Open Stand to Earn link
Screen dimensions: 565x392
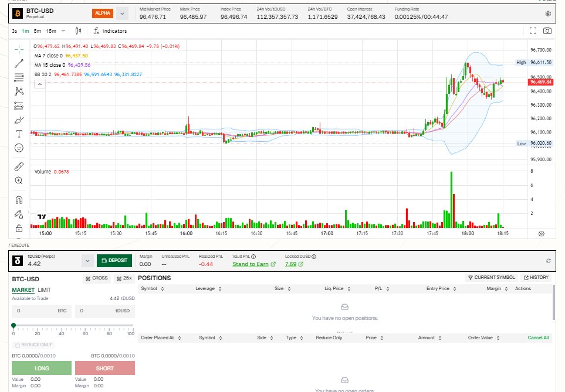pyautogui.click(x=253, y=264)
